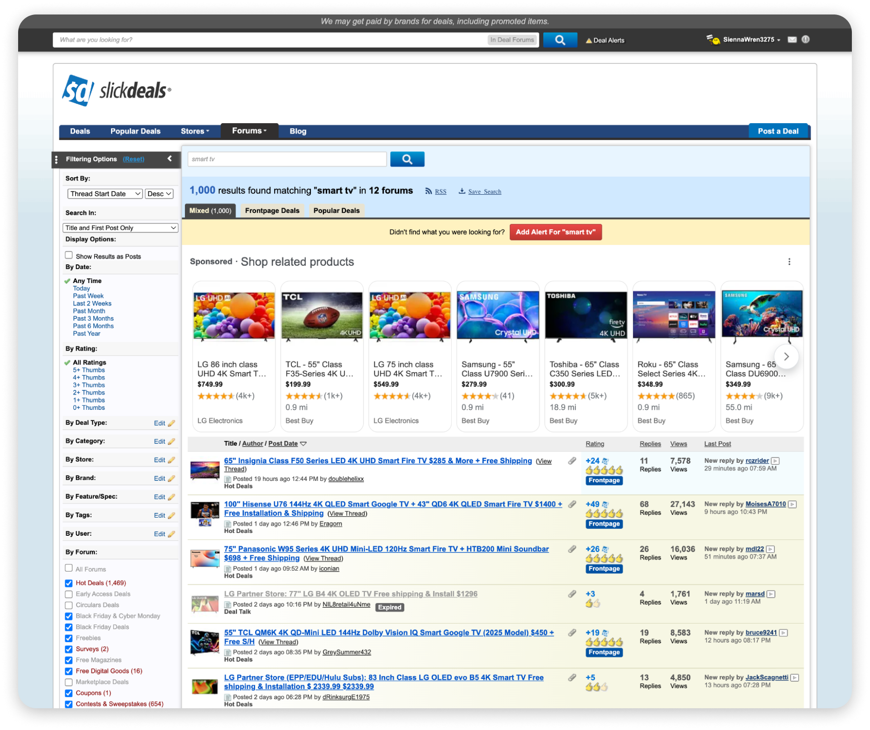Click the top search magnifier button

click(x=560, y=40)
